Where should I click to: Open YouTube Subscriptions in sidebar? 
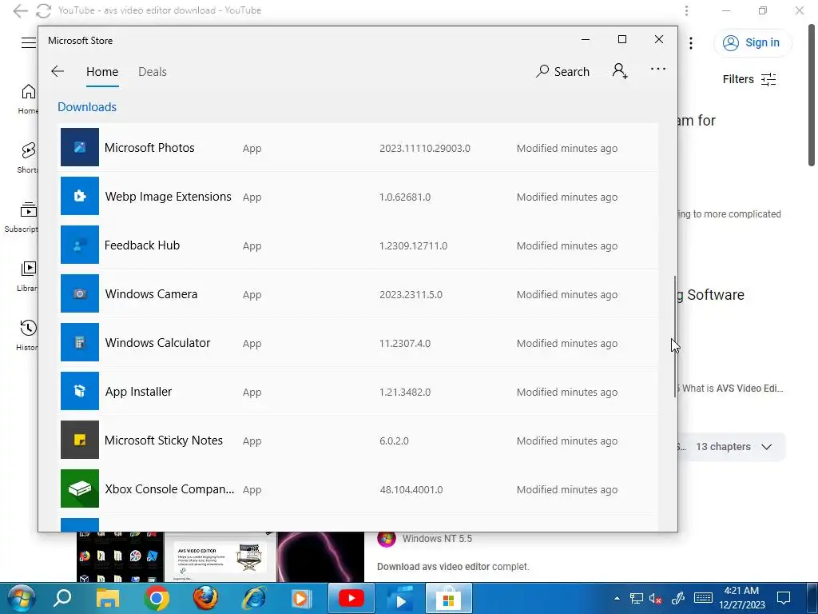coord(22,217)
